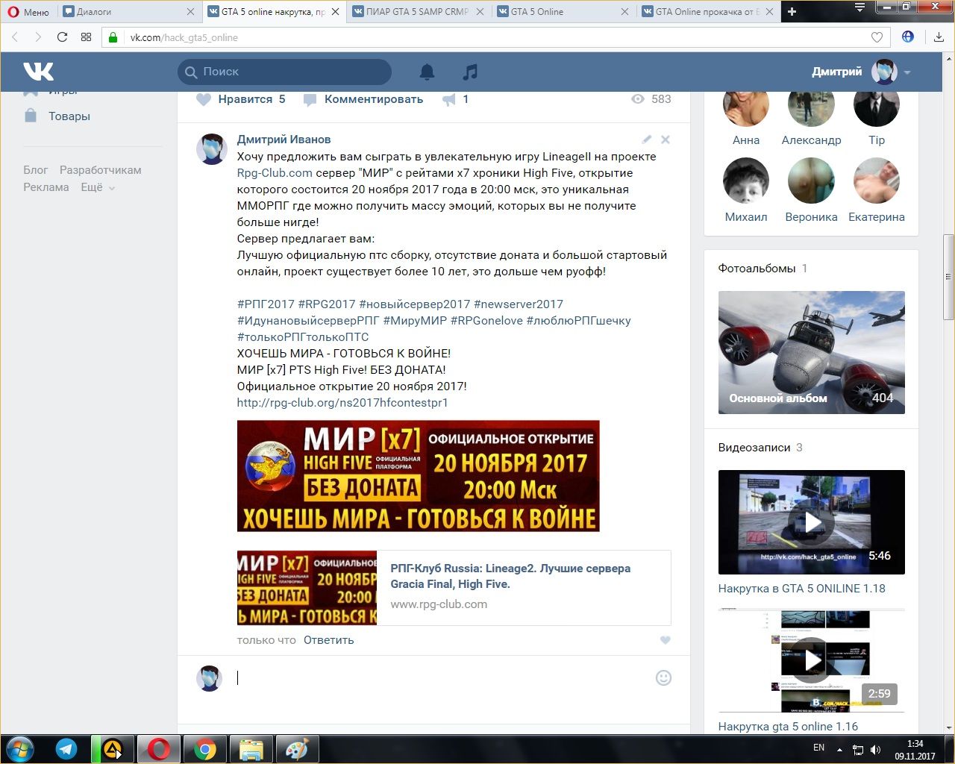Image resolution: width=955 pixels, height=764 pixels.
Task: Open Основной альбом photo album thumbnail
Action: pyautogui.click(x=811, y=352)
